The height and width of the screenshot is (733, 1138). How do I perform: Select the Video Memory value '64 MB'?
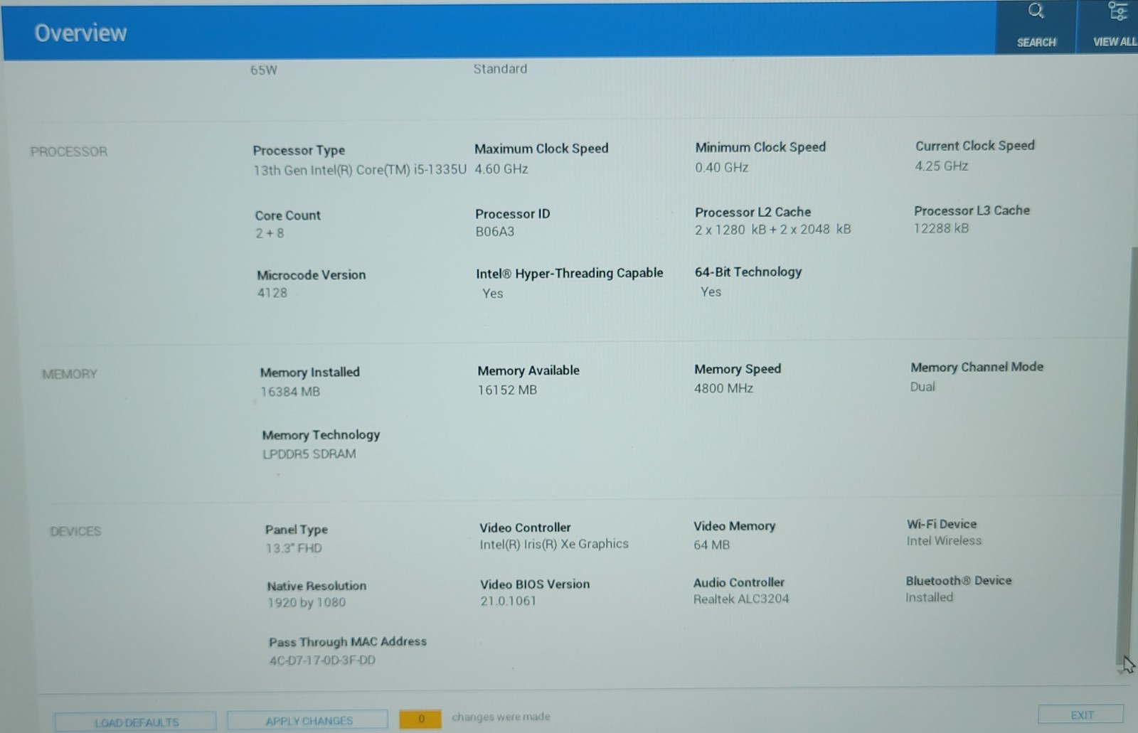712,545
